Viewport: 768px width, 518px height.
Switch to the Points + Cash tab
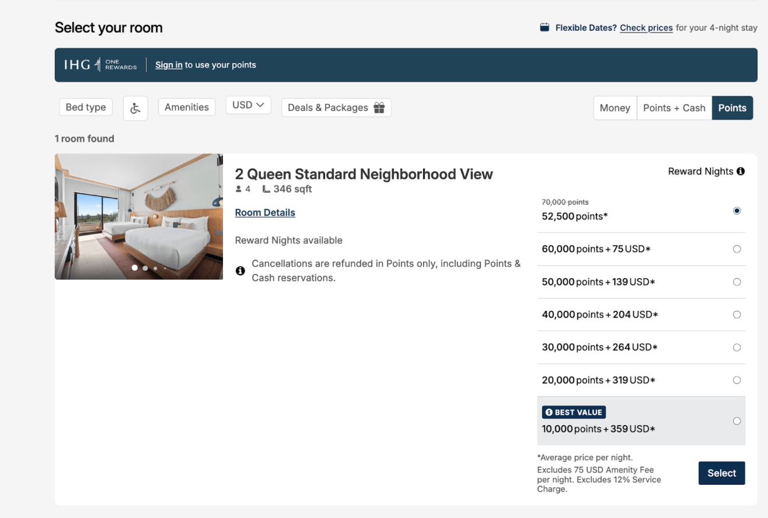[674, 108]
